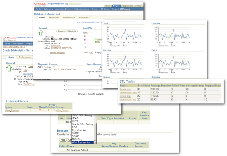Choose Oracle SQL Timing option
The height and width of the screenshot is (156, 227).
click(82, 124)
